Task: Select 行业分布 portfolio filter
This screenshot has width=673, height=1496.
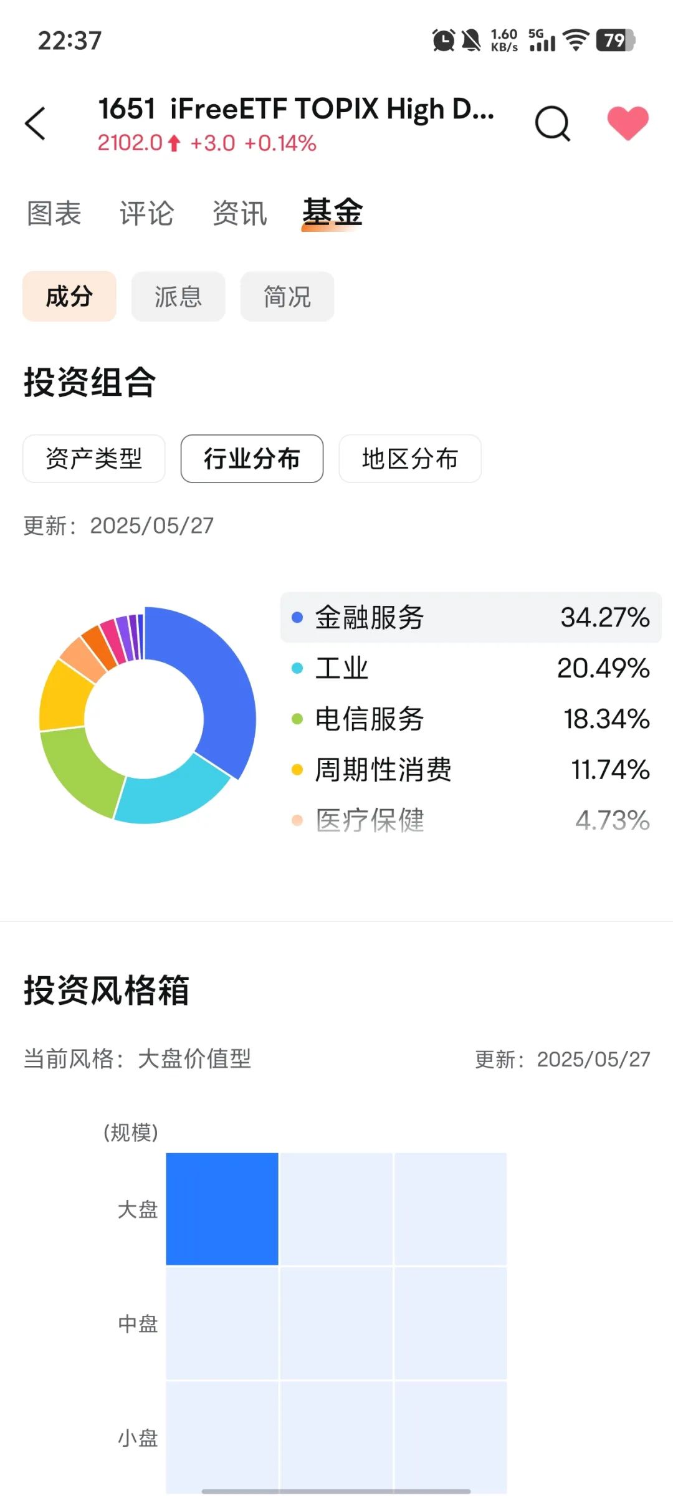Action: (x=252, y=459)
